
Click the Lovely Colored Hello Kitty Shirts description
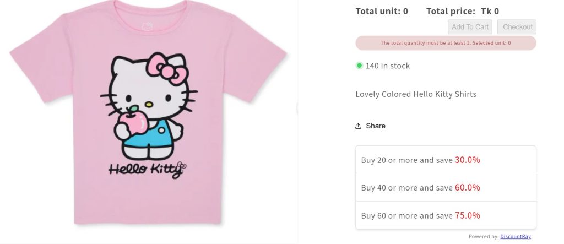416,94
